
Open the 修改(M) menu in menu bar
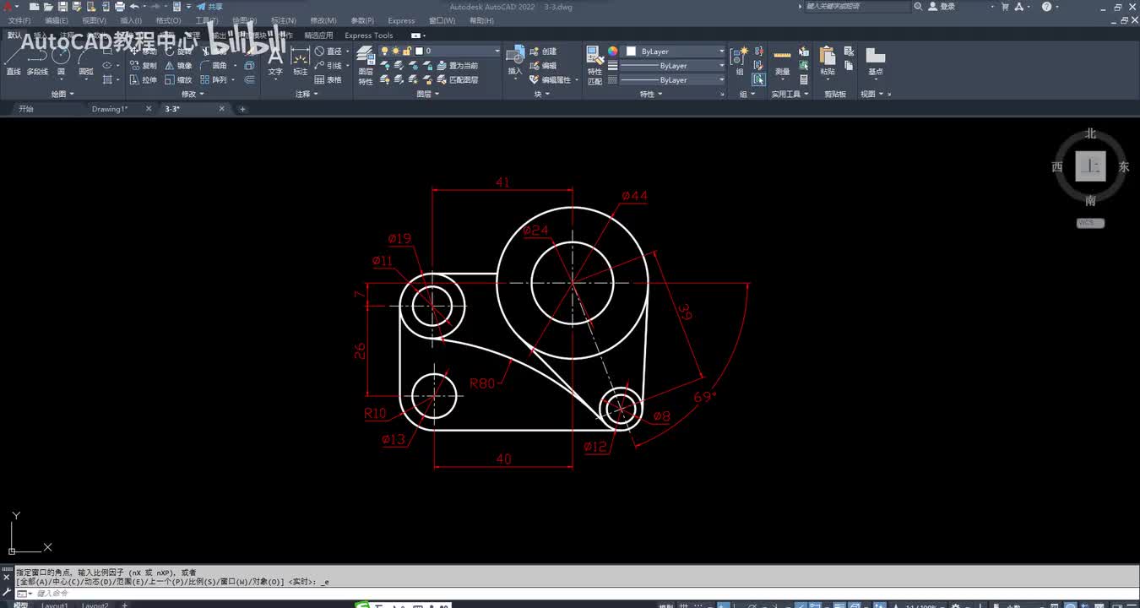323,20
